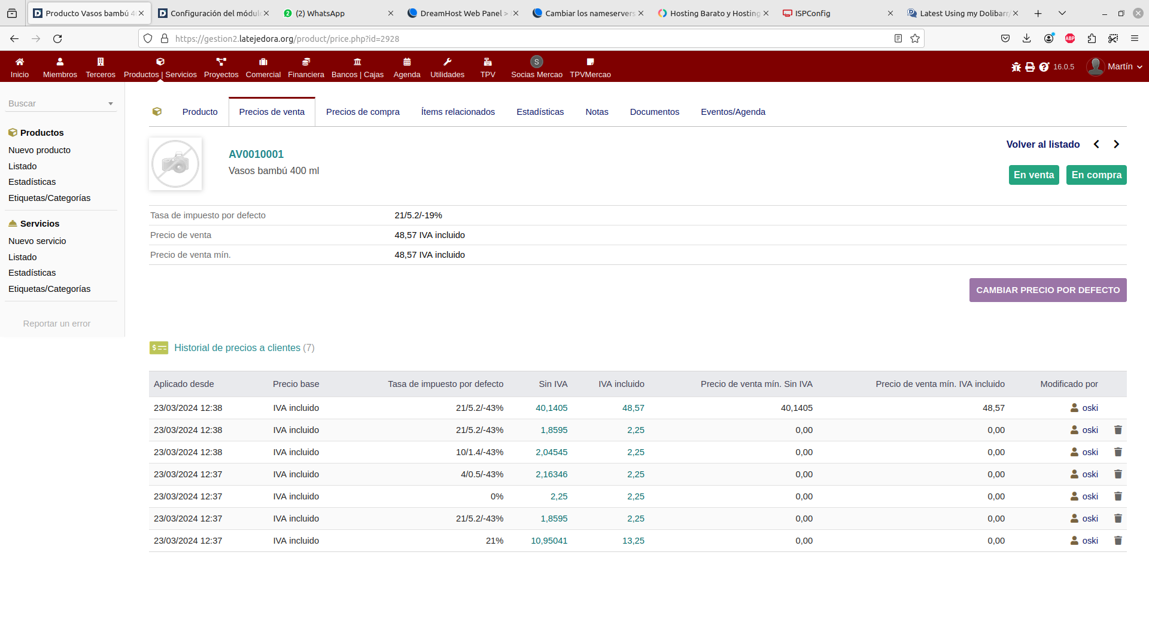Delete the 10/1.4/-43% price history row

[1118, 452]
